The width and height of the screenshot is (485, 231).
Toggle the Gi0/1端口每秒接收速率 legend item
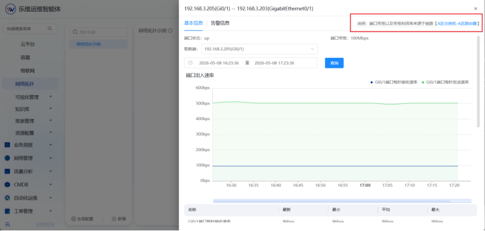point(394,82)
